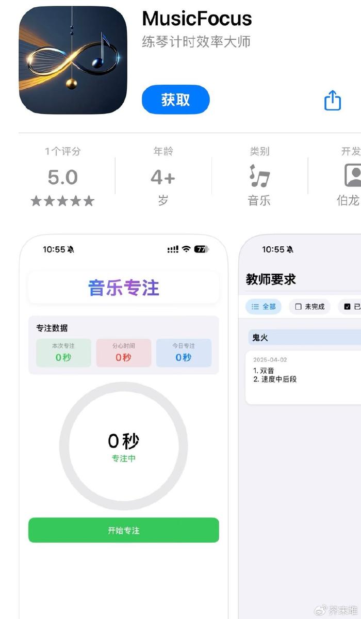Tap 今日专注 0秒 stat card
This screenshot has width=361, height=619.
(x=184, y=353)
